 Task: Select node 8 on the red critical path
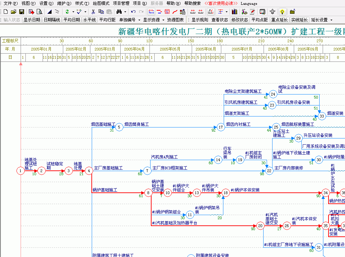point(148,193)
